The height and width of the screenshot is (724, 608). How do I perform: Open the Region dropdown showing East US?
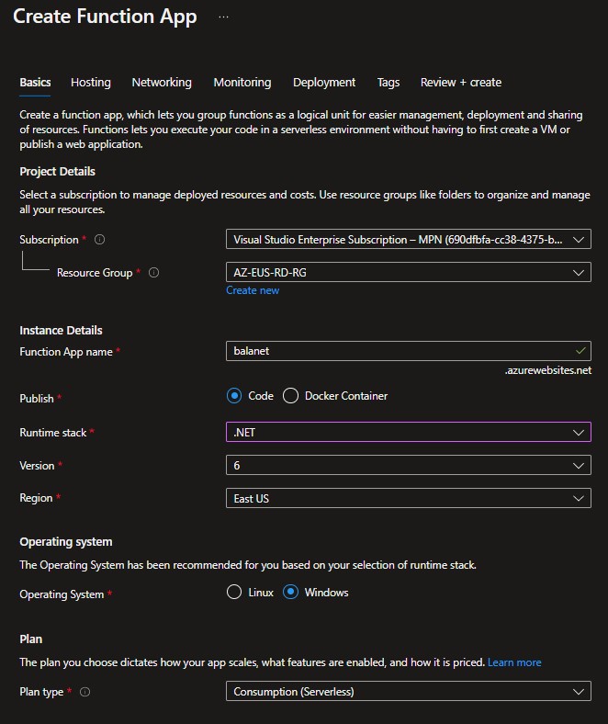[x=409, y=498]
